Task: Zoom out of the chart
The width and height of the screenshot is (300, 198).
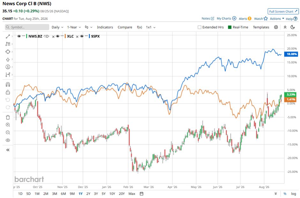Action: (x=8, y=133)
